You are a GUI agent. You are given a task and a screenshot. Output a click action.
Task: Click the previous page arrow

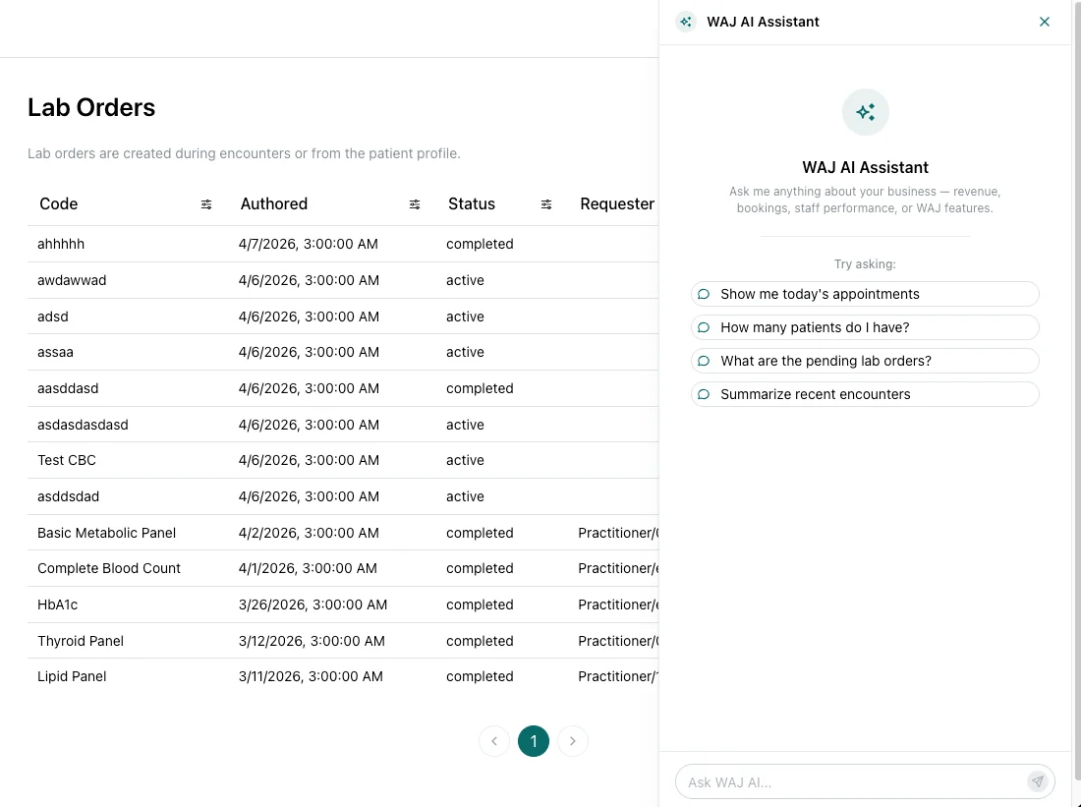tap(494, 741)
